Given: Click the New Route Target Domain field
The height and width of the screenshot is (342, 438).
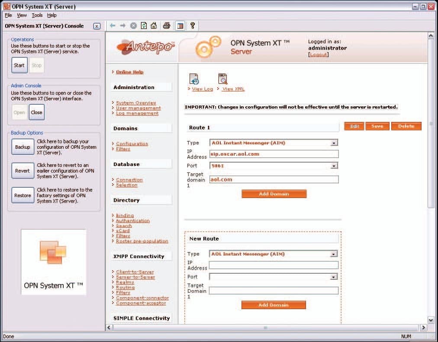Looking at the screenshot, I should point(274,291).
